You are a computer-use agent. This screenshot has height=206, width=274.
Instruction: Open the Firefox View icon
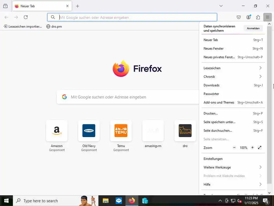tap(5, 6)
